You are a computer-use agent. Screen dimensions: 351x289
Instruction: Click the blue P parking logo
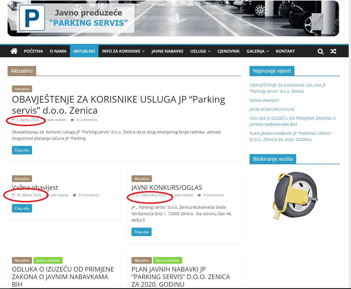pos(32,18)
